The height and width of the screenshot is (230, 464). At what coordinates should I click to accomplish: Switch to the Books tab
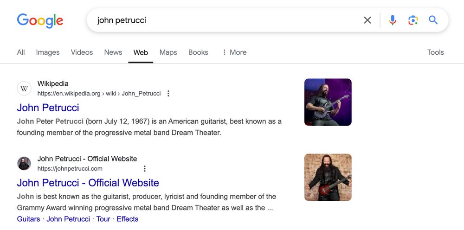point(198,52)
